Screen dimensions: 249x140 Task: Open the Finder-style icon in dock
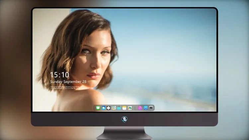(x=114, y=108)
